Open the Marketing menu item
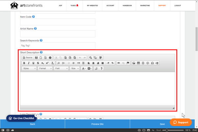Screen dimensions: 198x132 [x=145, y=6]
